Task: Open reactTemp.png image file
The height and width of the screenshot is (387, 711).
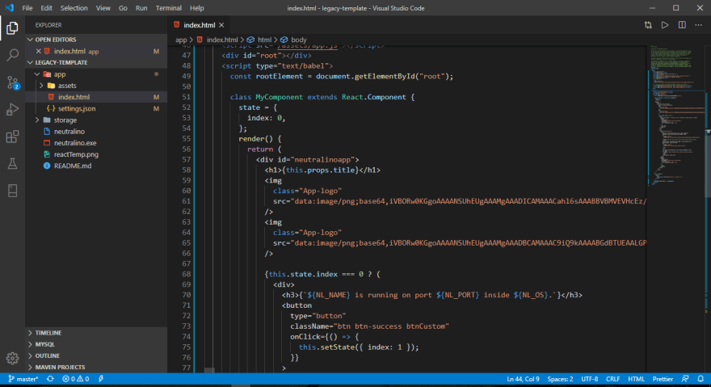Action: pyautogui.click(x=96, y=154)
